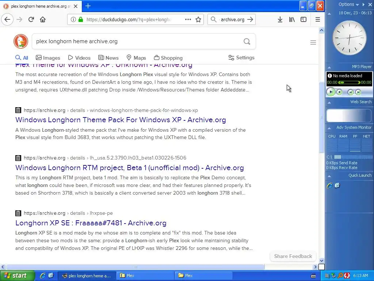Click the page scroll-down arrow
This screenshot has width=374, height=281.
pos(321,261)
